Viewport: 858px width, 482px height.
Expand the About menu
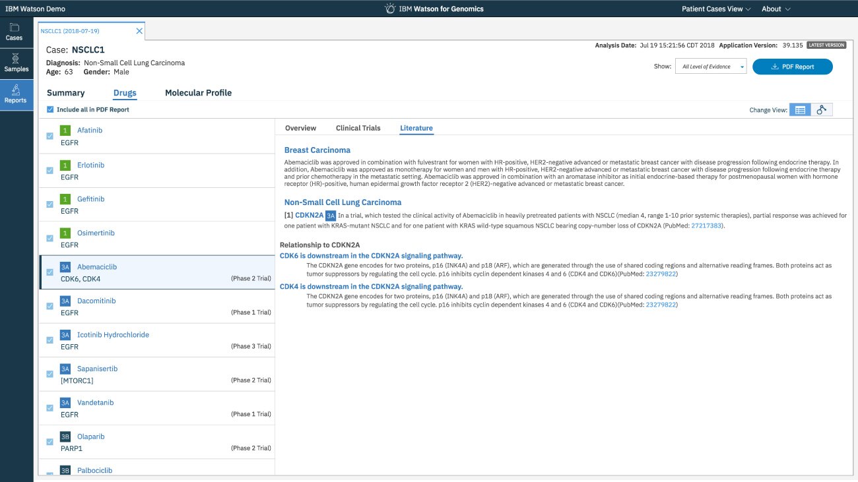click(x=775, y=9)
